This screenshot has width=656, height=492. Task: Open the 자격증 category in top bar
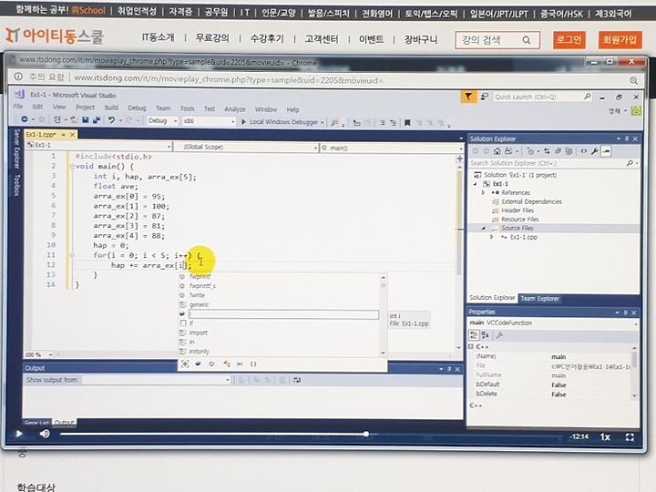[x=180, y=11]
